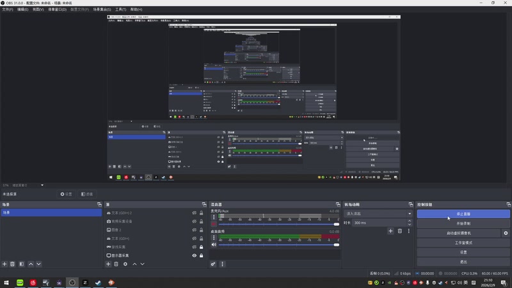Toggle lock on 文本 (GDI+) 2 source
The width and height of the screenshot is (512, 288).
[202, 212]
